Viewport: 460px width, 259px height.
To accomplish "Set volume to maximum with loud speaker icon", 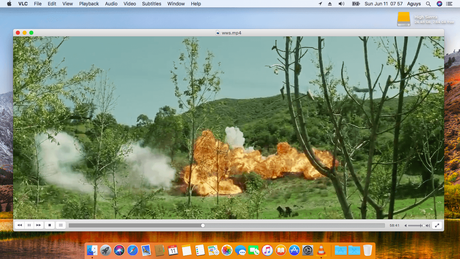I will pos(428,225).
